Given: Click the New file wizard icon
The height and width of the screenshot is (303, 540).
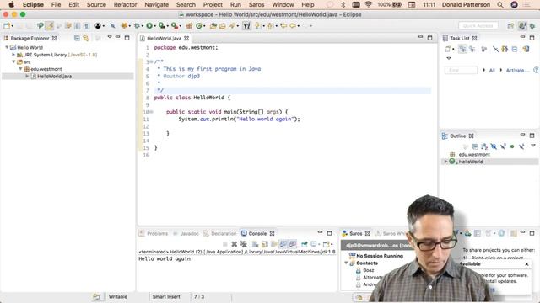Looking at the screenshot, I should (7, 26).
